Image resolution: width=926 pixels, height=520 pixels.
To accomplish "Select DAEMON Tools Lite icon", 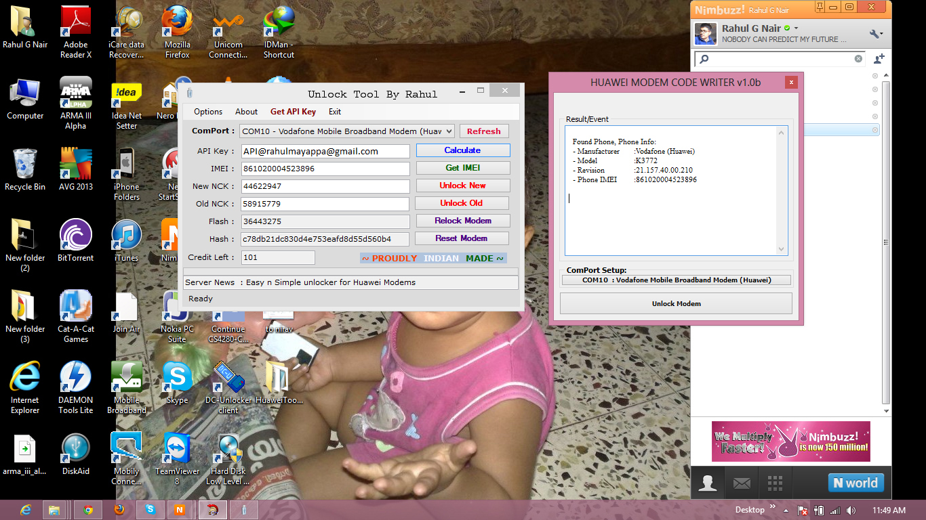I will pyautogui.click(x=76, y=387).
